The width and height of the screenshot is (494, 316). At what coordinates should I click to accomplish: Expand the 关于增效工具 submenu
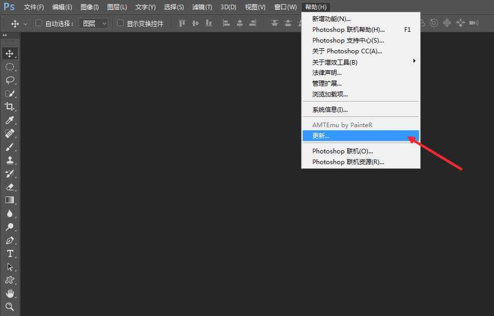tap(336, 62)
